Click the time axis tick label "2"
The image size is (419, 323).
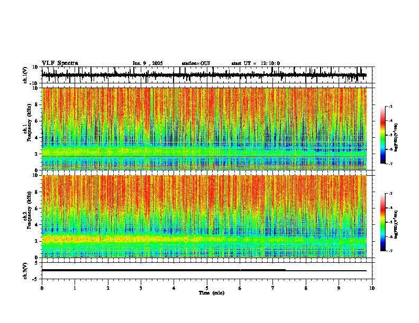pyautogui.click(x=108, y=288)
